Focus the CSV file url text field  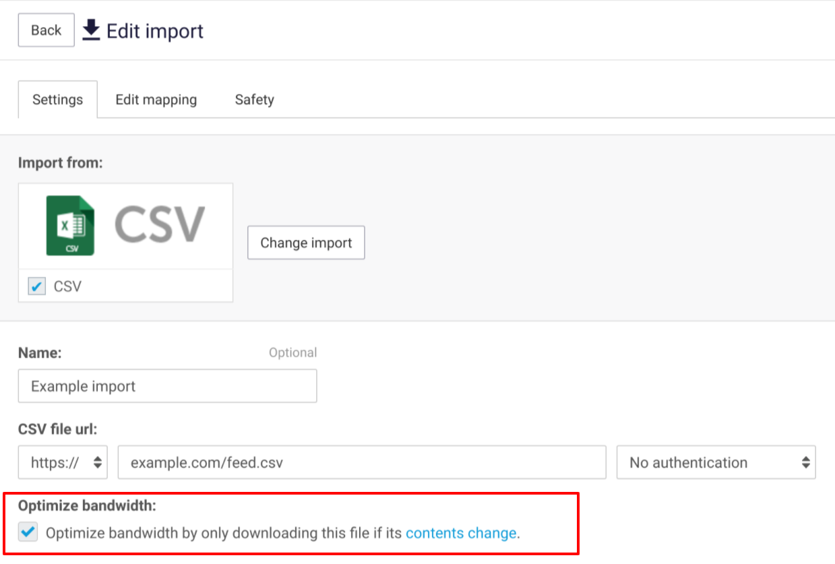(362, 462)
